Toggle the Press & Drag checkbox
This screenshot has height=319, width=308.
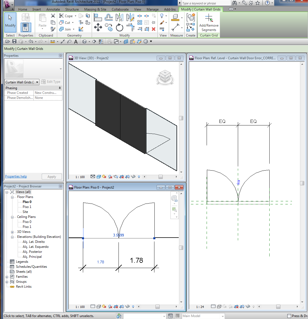click(289, 316)
